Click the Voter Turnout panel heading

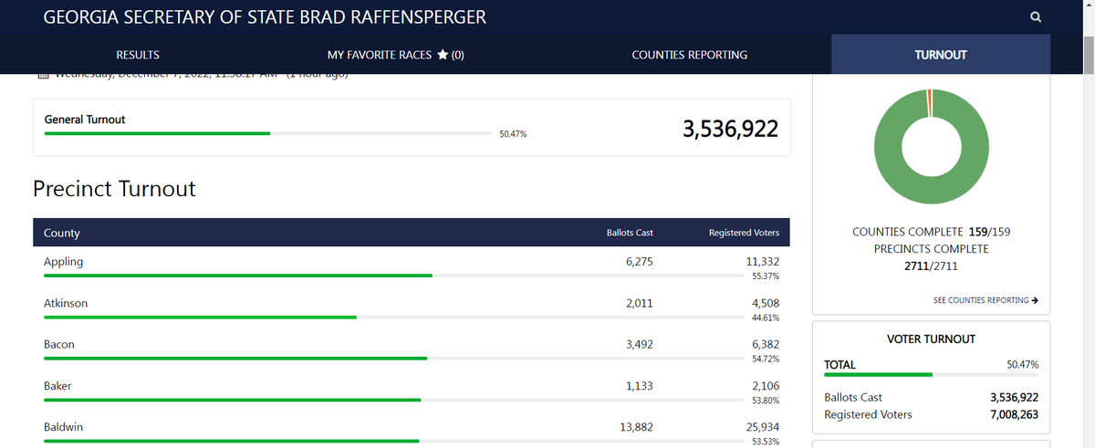click(931, 339)
